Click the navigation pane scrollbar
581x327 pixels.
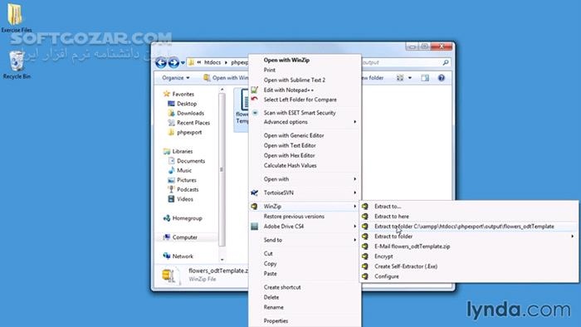(x=222, y=169)
